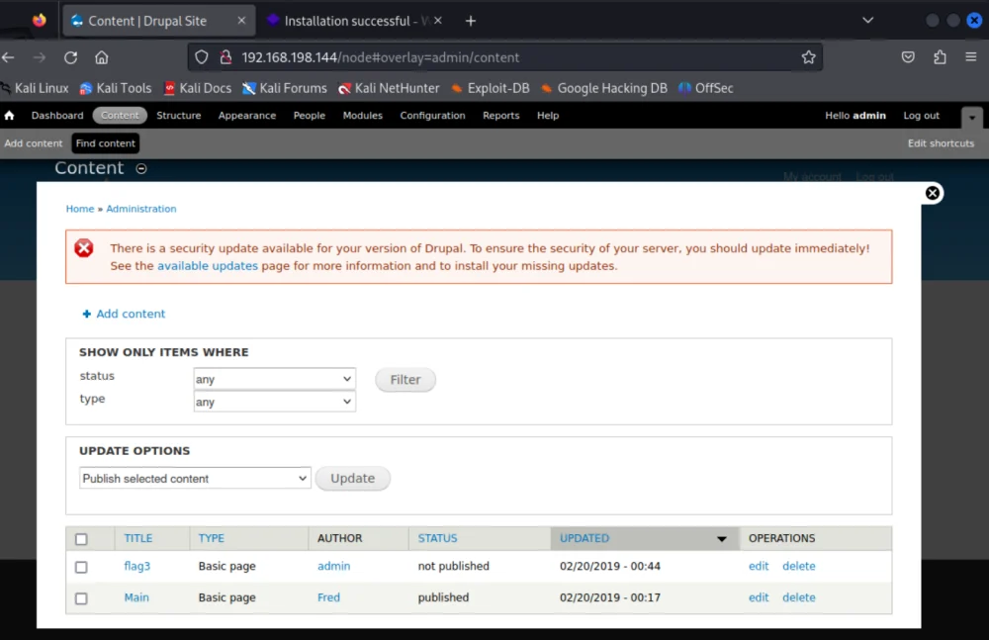
Task: Tick the select-all checkbox in table header
Action: pyautogui.click(x=81, y=539)
